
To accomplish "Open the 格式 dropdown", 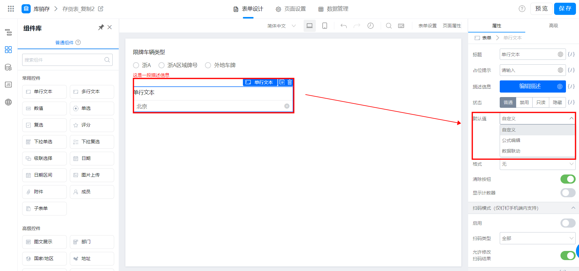I will [x=537, y=164].
